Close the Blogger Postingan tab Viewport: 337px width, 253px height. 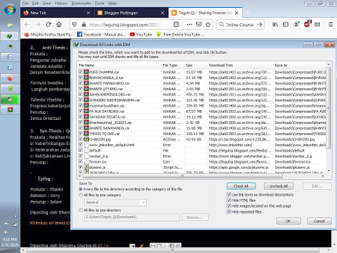(x=163, y=13)
